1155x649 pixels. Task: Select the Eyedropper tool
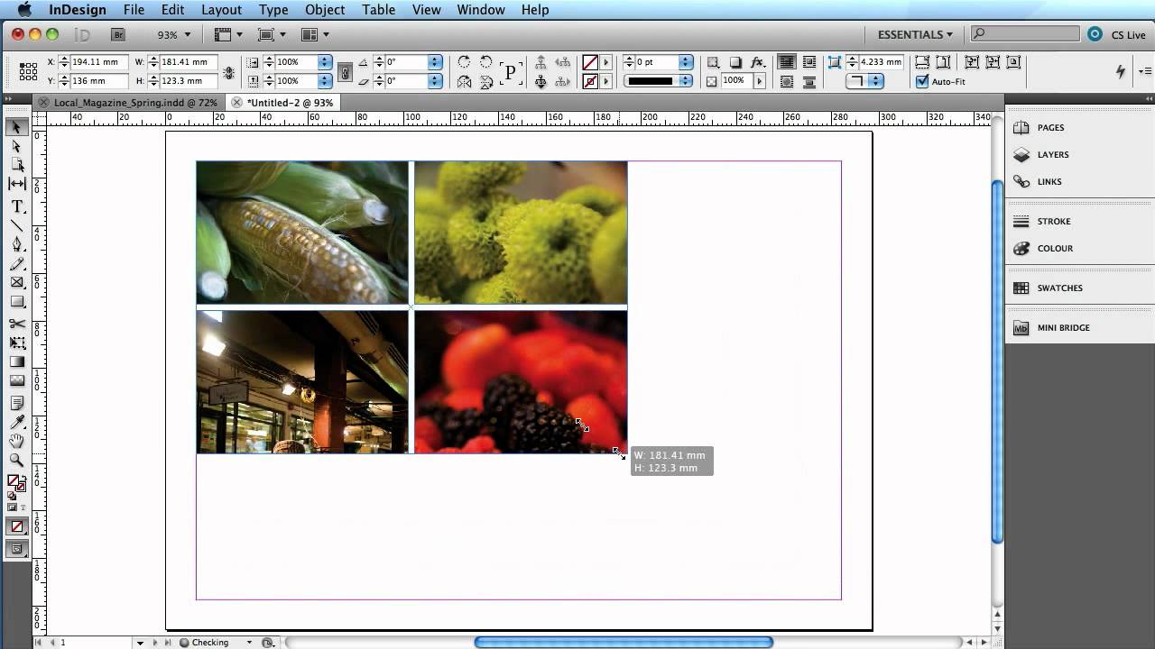click(17, 422)
